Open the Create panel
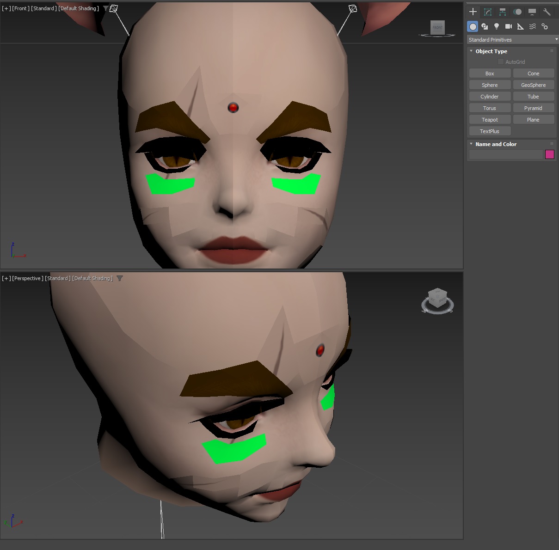This screenshot has height=550, width=559. [x=473, y=12]
